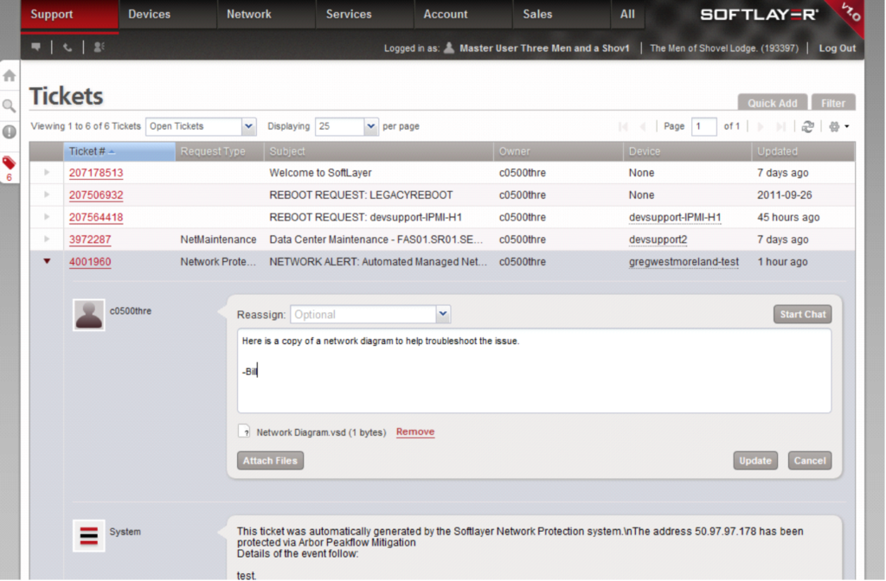This screenshot has width=886, height=581.
Task: Expand ticket 207178513 row
Action: [x=47, y=172]
